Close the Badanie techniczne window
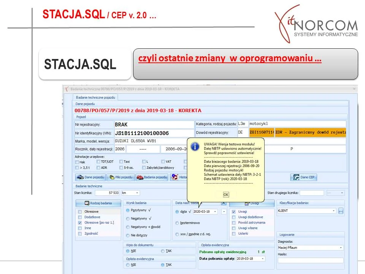The height and width of the screenshot is (274, 365). pyautogui.click(x=354, y=89)
